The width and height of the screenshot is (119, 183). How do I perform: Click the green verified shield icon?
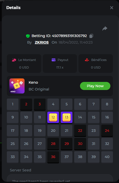click(x=28, y=36)
